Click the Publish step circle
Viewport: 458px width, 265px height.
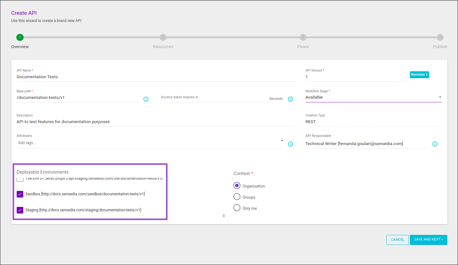(x=440, y=37)
